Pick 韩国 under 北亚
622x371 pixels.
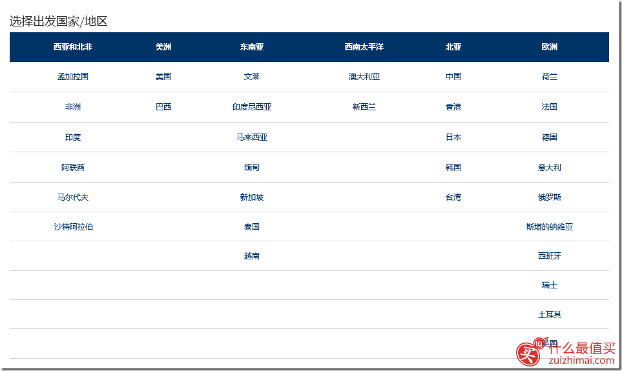(x=453, y=167)
